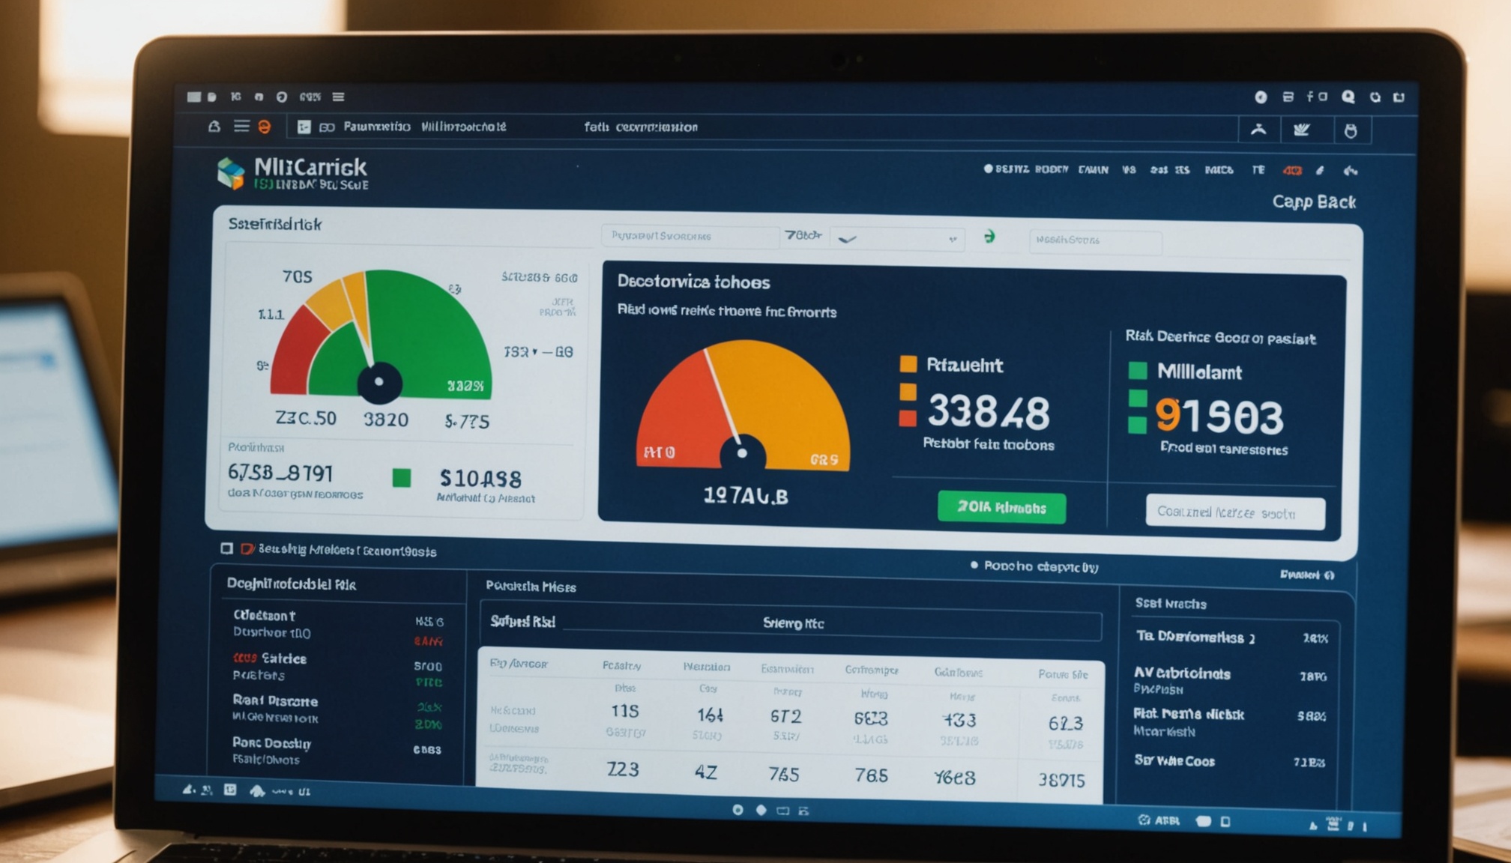
Task: Click the solid white circle in top-right bar
Action: point(1261,97)
